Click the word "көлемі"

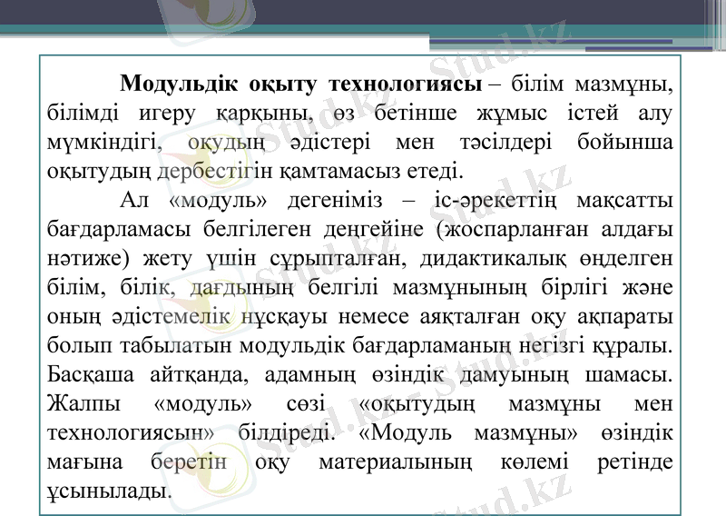pos(535,461)
